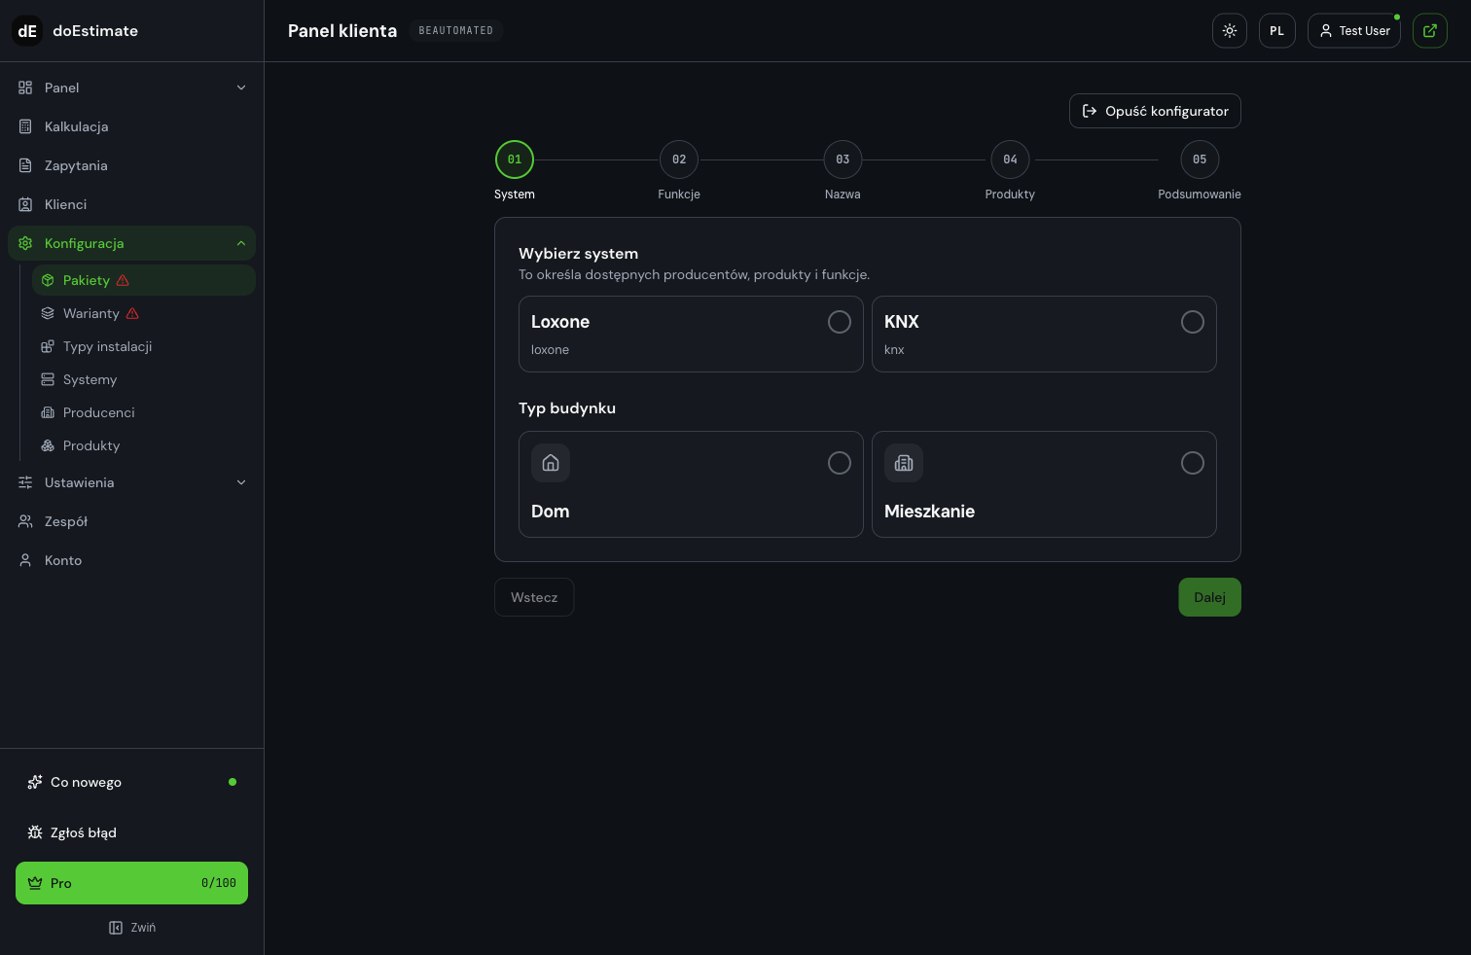Click the Klienci contacts icon
The width and height of the screenshot is (1471, 955).
tap(25, 204)
